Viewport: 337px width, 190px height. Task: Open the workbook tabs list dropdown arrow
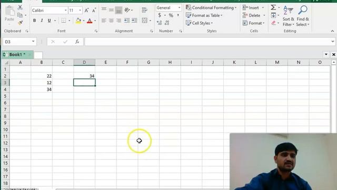click(326, 54)
